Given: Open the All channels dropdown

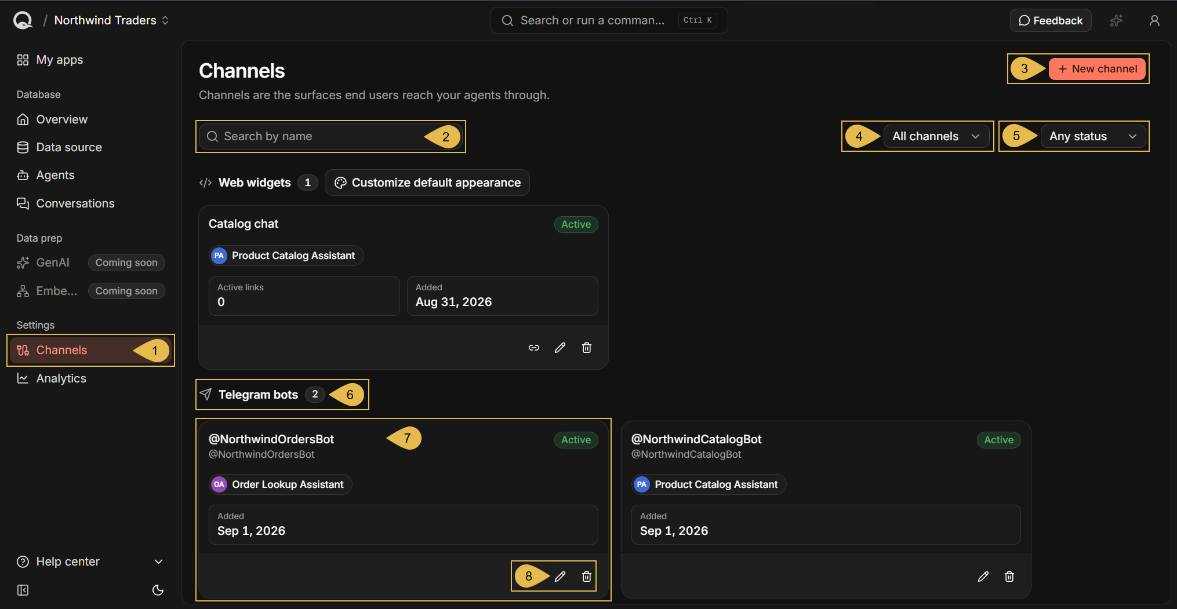Looking at the screenshot, I should coord(936,136).
